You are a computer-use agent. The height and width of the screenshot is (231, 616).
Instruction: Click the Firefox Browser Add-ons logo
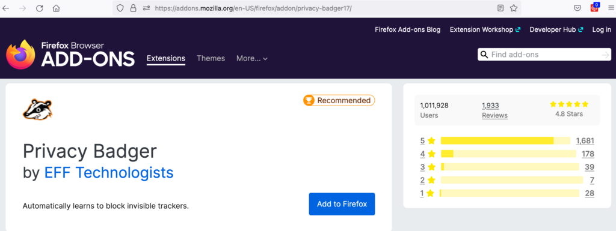pyautogui.click(x=70, y=55)
